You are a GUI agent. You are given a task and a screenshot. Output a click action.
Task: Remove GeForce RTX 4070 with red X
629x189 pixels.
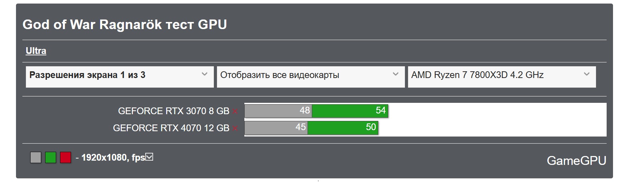point(235,128)
